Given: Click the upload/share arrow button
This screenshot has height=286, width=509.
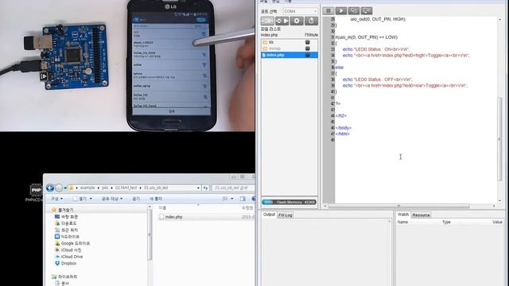Looking at the screenshot, I should pyautogui.click(x=282, y=21).
